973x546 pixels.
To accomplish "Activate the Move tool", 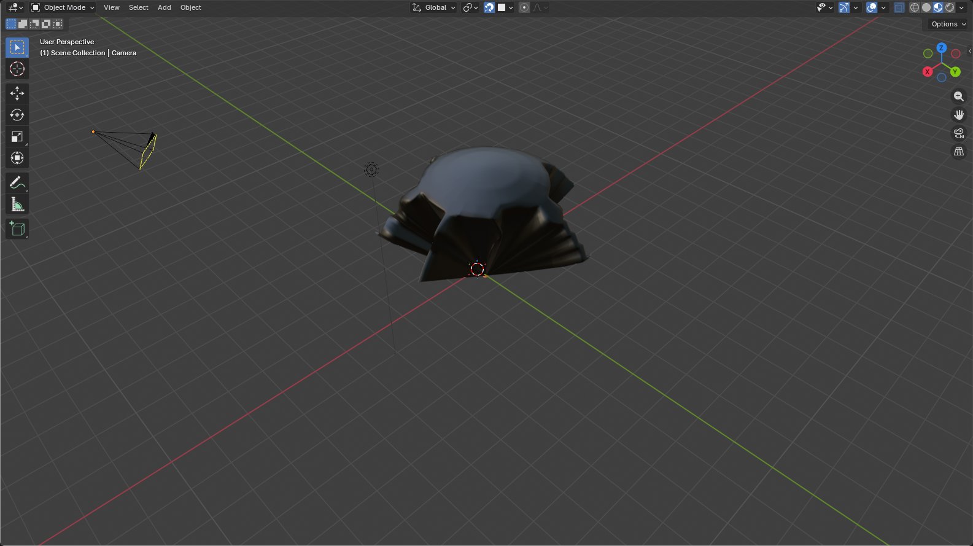I will [17, 93].
